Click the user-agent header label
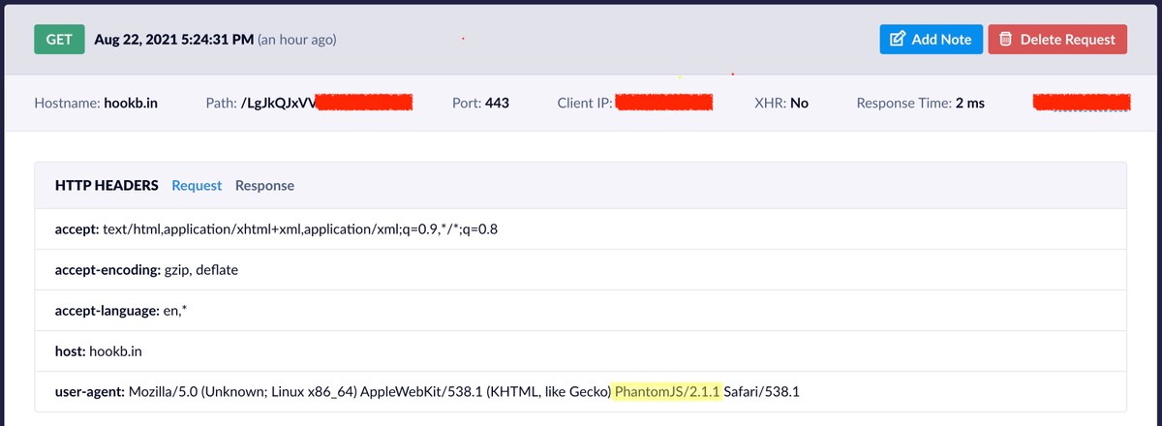This screenshot has width=1162, height=426. (x=89, y=391)
